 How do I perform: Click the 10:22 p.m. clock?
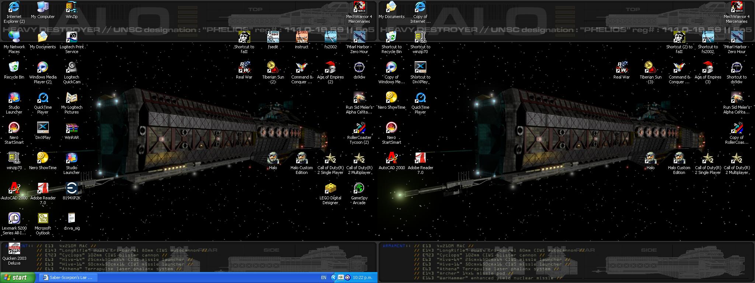coord(362,277)
